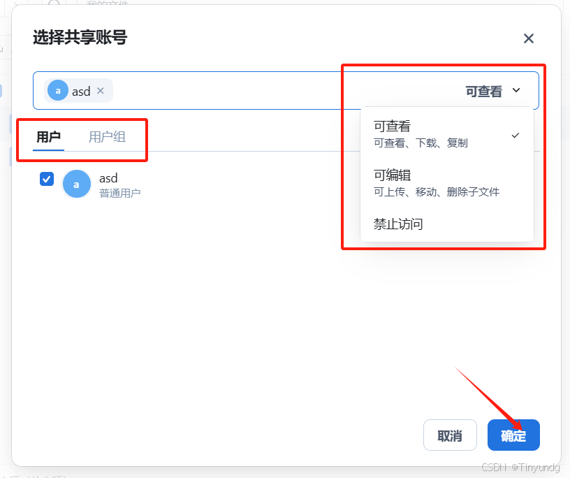Click the checkmark next to 可查看 option
The height and width of the screenshot is (478, 570).
515,135
